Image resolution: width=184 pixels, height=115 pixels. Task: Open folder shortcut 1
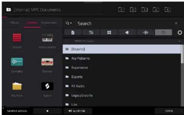click(x=121, y=10)
